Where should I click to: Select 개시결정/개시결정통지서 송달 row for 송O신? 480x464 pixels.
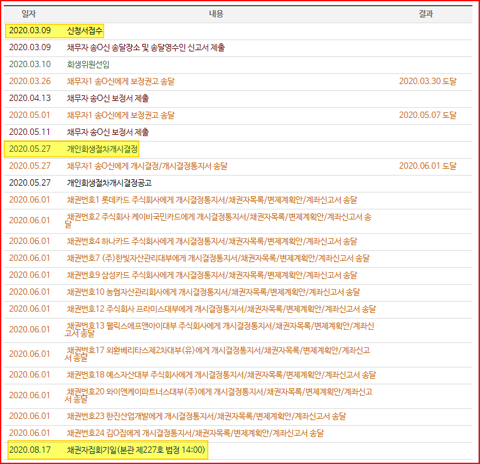238,166
